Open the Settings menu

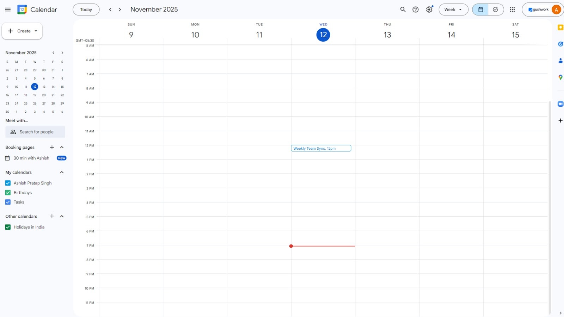click(x=429, y=10)
